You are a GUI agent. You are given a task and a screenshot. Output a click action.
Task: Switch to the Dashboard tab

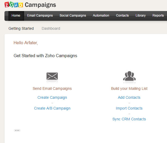51,28
